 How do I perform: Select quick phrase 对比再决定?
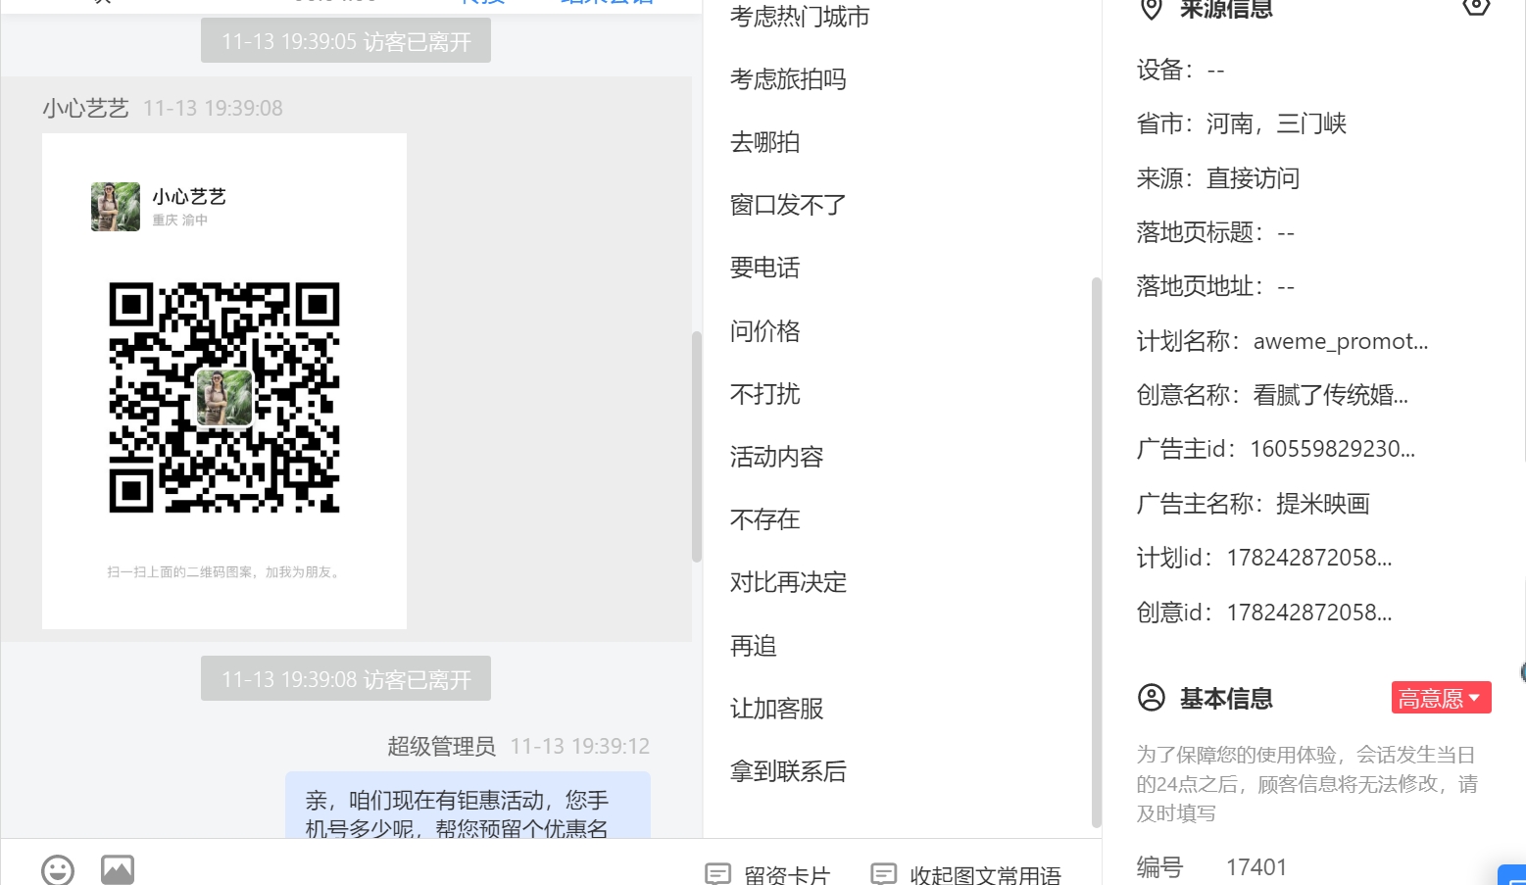pyautogui.click(x=788, y=582)
